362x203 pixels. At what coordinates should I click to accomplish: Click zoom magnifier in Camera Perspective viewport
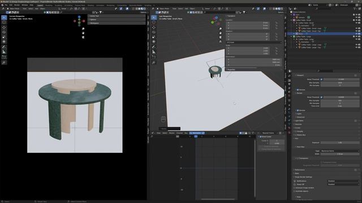point(83,29)
